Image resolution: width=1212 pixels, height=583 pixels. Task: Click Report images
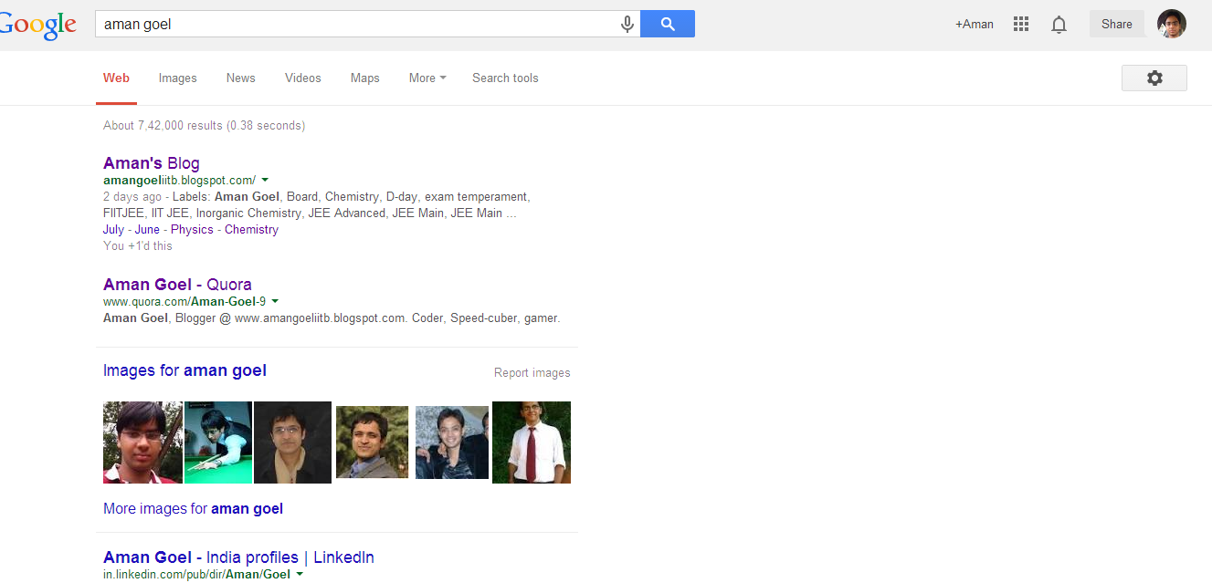pos(532,373)
